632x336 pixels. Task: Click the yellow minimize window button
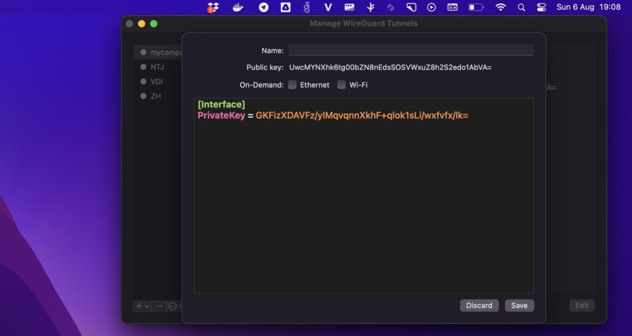[141, 24]
